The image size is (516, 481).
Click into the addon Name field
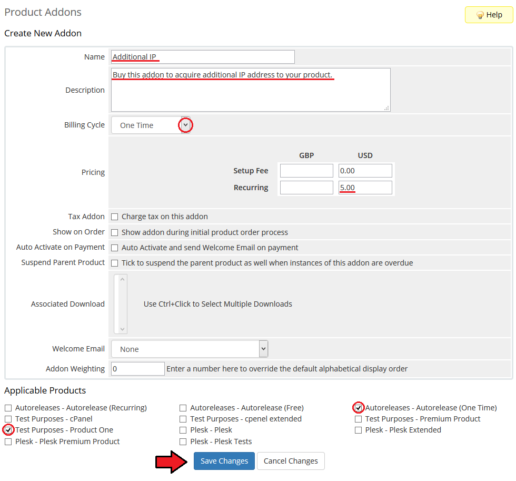tap(203, 57)
